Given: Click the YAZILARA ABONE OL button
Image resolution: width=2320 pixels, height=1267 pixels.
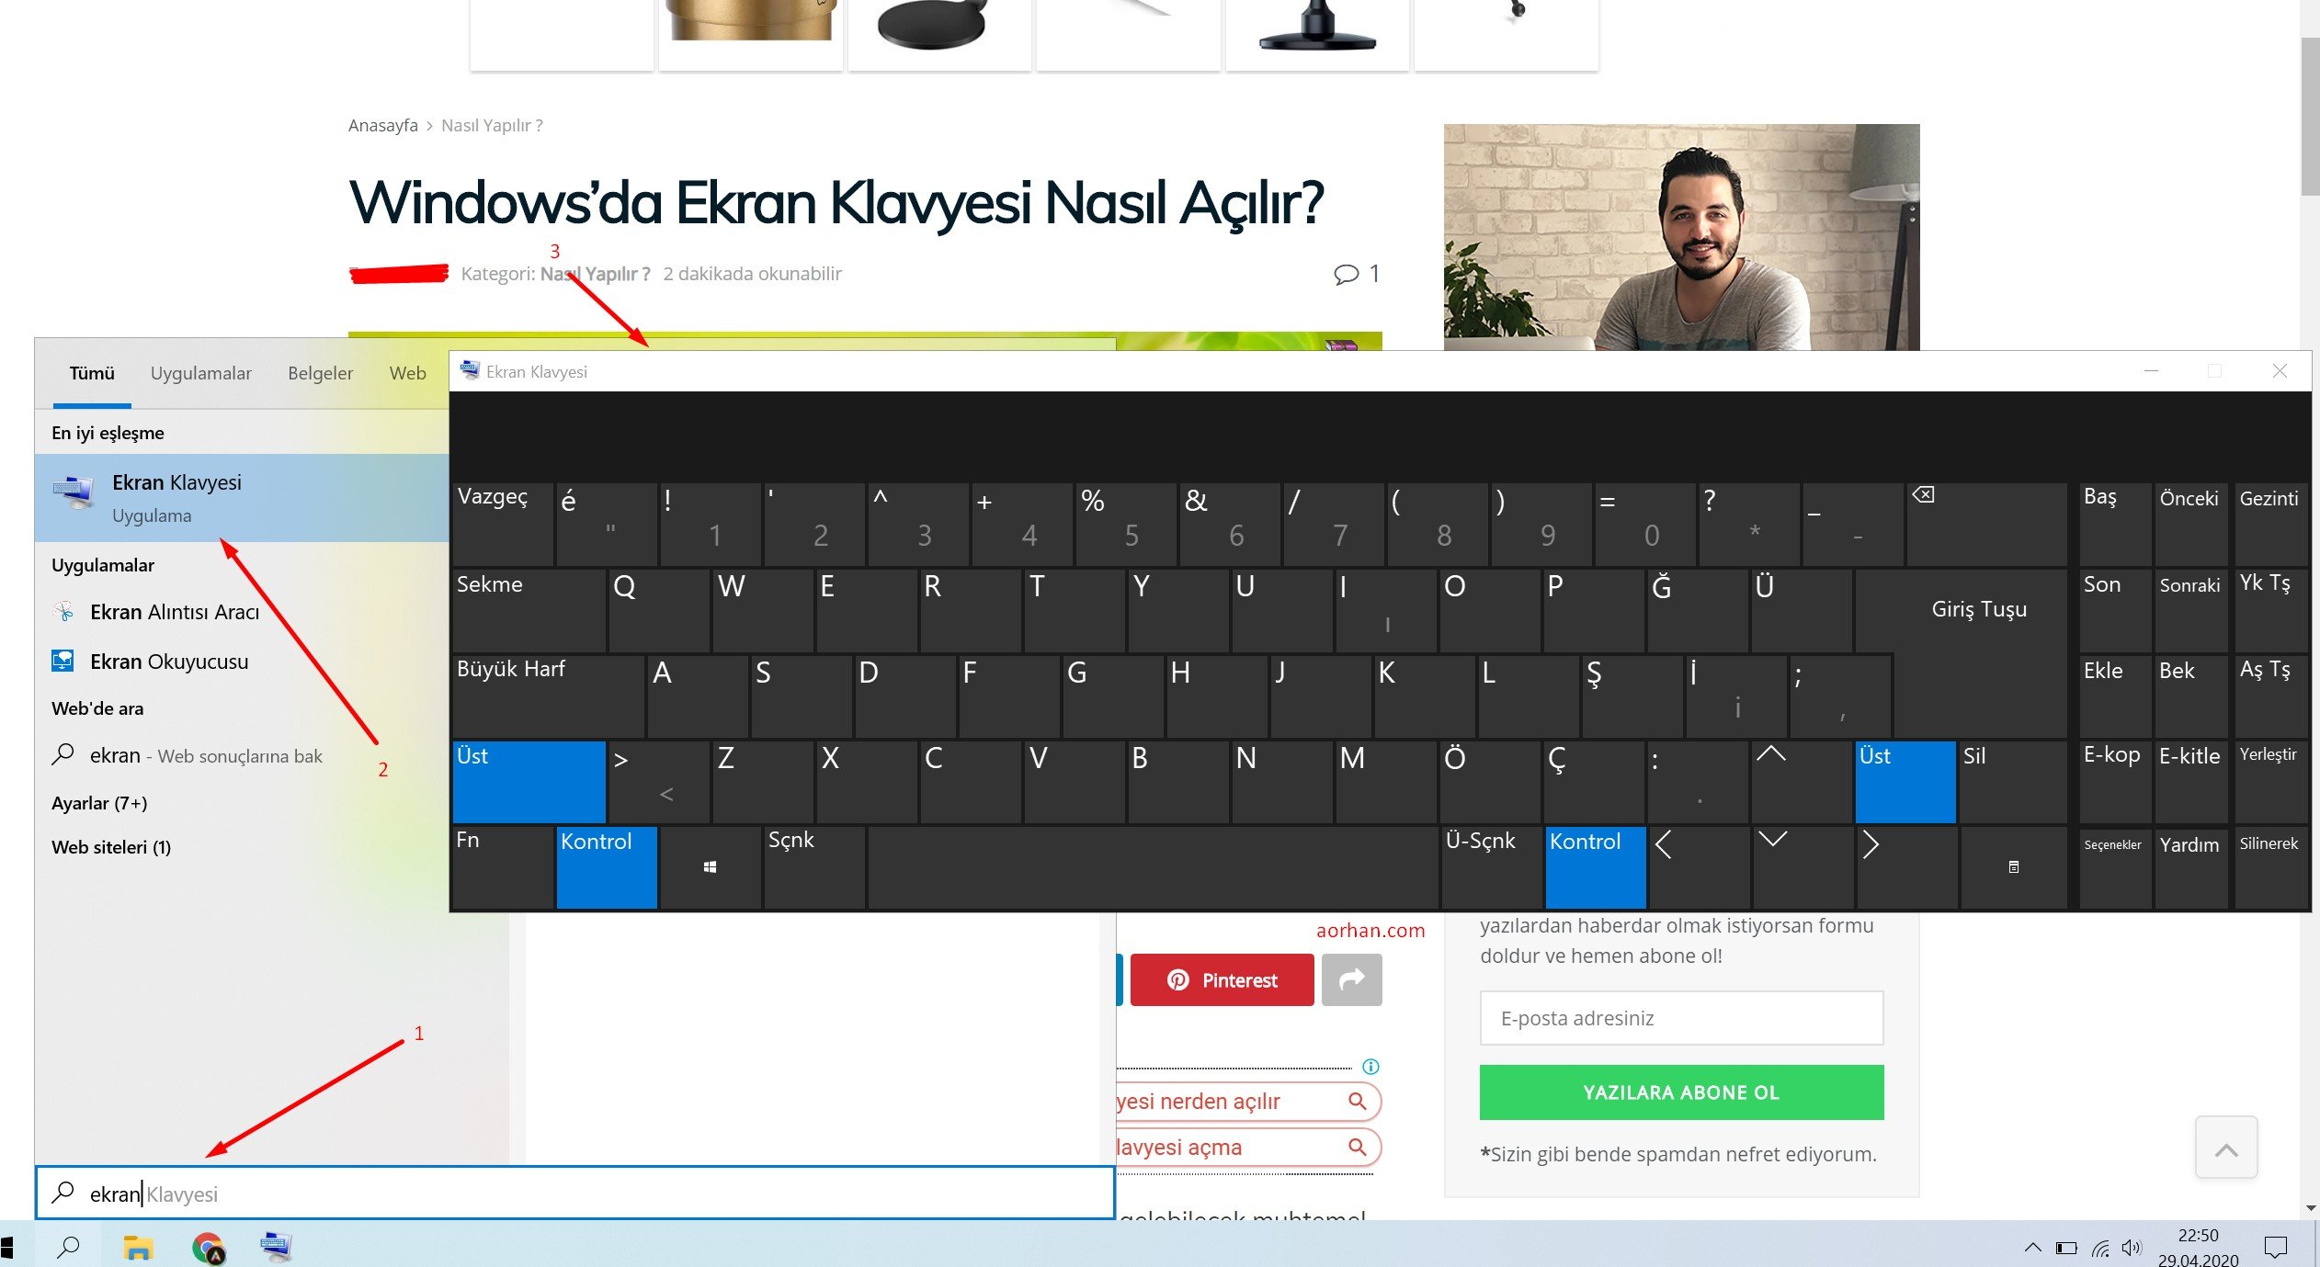Looking at the screenshot, I should point(1681,1092).
